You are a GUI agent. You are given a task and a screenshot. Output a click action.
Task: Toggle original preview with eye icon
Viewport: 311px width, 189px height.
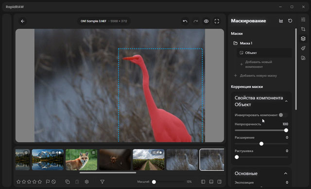point(206,21)
